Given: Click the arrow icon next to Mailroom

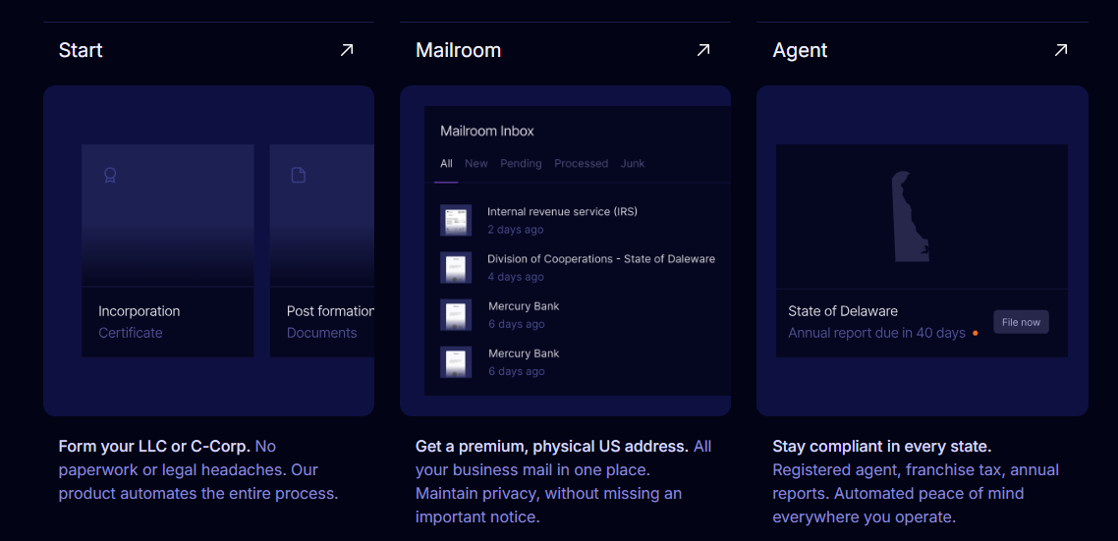Looking at the screenshot, I should [x=703, y=50].
